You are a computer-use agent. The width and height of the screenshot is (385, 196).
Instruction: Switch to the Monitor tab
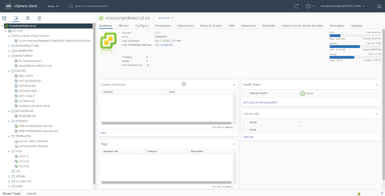124,26
